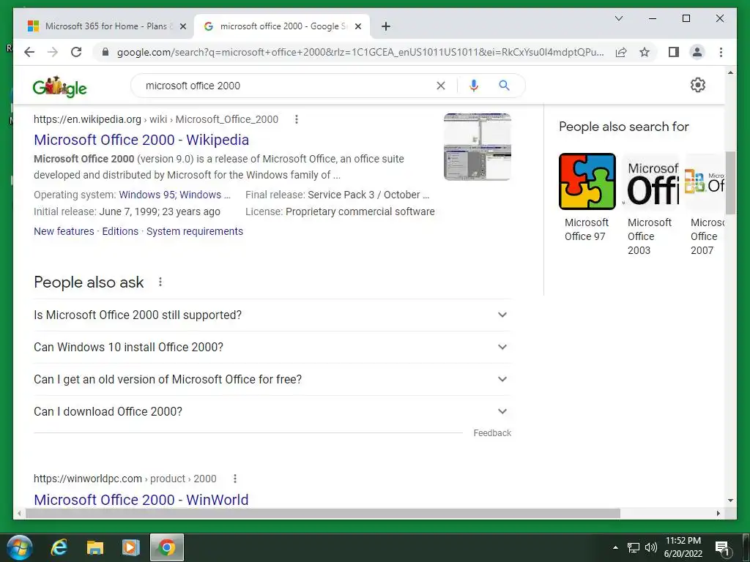Open the Windows Start button
Image resolution: width=750 pixels, height=562 pixels.
pyautogui.click(x=20, y=547)
